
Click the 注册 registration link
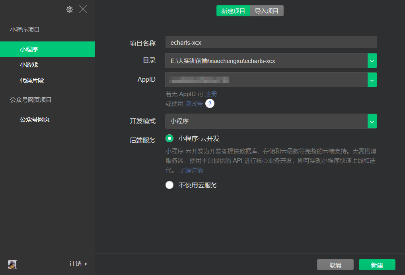tap(210, 94)
